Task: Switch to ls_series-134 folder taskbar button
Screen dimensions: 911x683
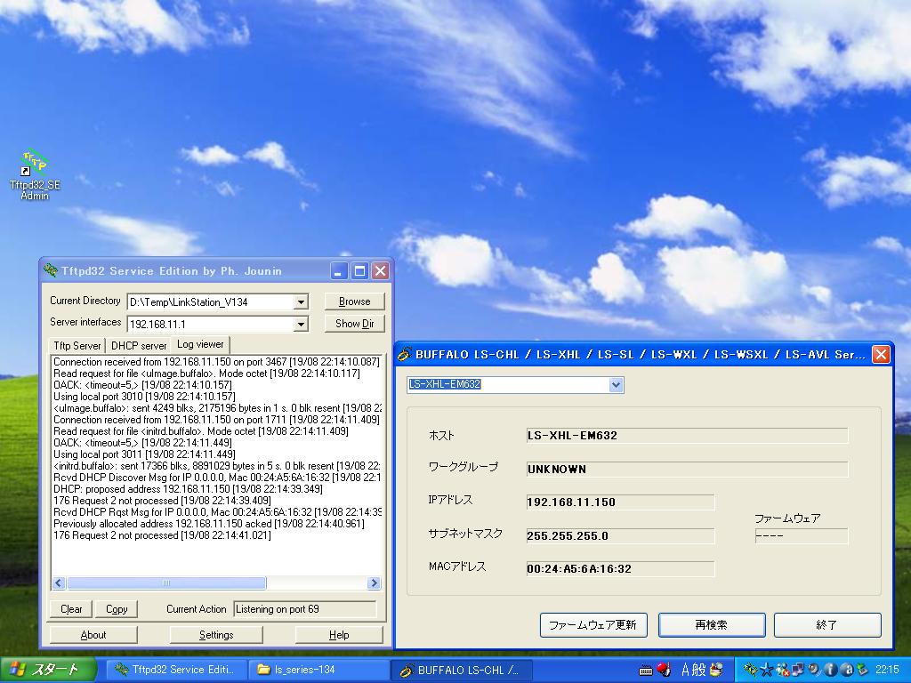Action: [x=318, y=670]
